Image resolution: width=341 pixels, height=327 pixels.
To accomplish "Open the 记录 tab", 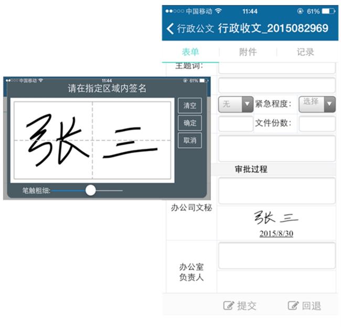I will 305,52.
